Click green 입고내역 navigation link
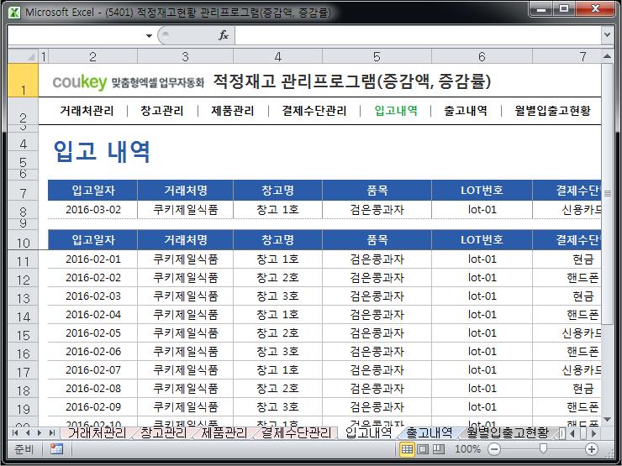This screenshot has height=466, width=622. (396, 111)
